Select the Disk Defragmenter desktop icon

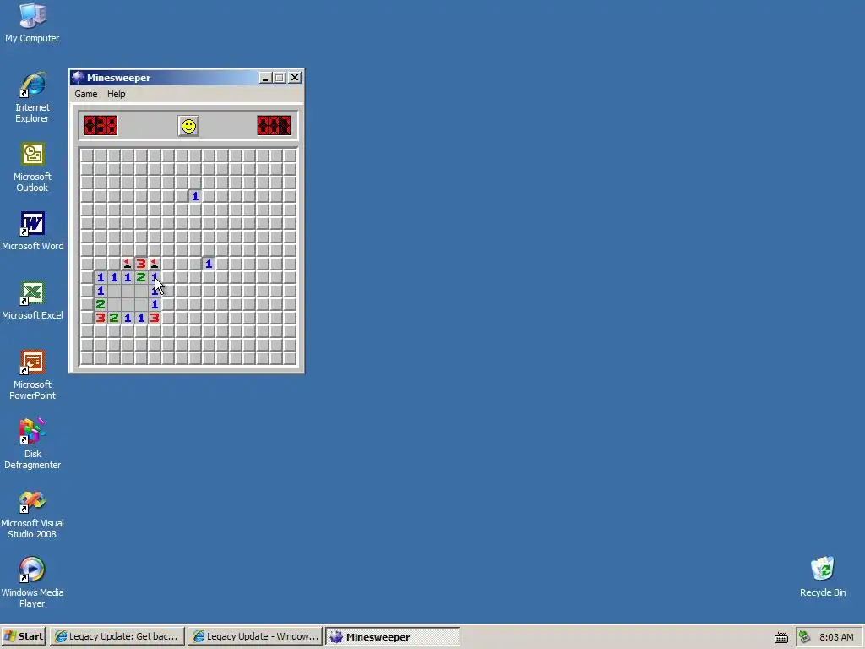32,444
